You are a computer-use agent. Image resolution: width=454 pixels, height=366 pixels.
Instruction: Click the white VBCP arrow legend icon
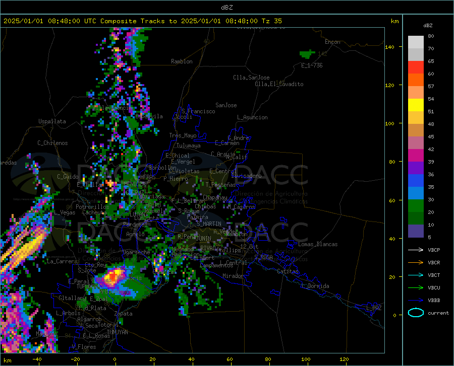pos(416,250)
